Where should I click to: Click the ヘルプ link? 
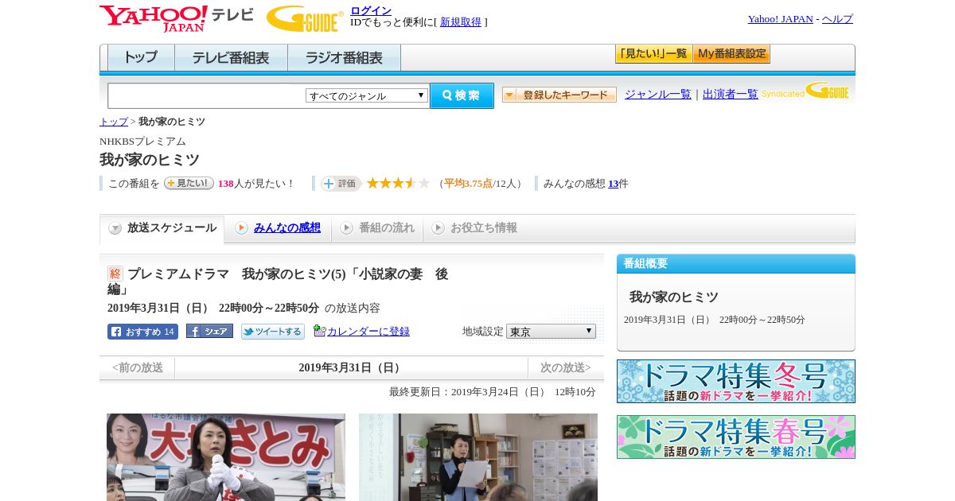[837, 19]
